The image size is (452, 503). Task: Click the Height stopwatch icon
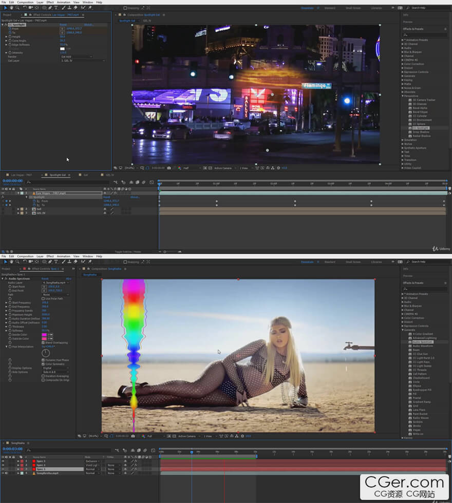tap(10, 36)
